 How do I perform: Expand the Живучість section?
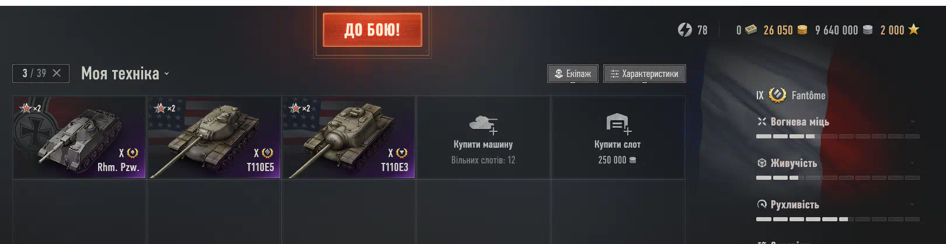click(x=912, y=163)
